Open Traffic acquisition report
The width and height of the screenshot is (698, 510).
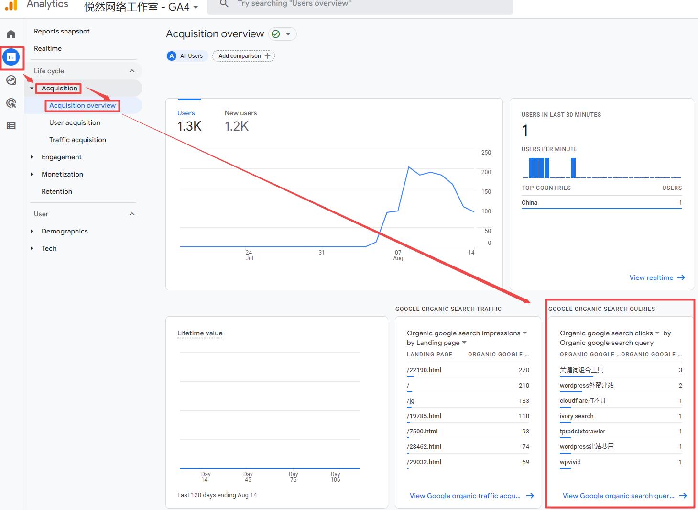coord(77,140)
